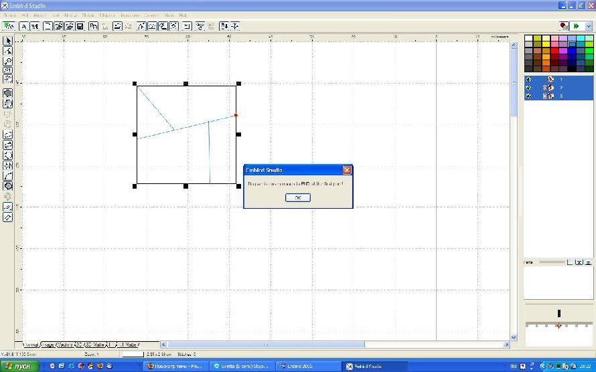Click OK in the Embird Studio dialog

[x=297, y=197]
